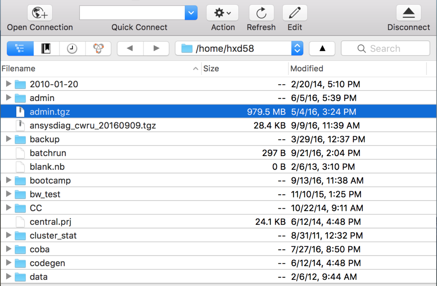
Task: Expand the 2010-01-20 folder
Action: pyautogui.click(x=9, y=84)
